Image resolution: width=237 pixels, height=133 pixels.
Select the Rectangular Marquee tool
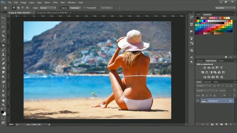(x=3, y=23)
